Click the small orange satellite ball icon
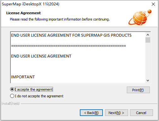 [x=149, y=11]
